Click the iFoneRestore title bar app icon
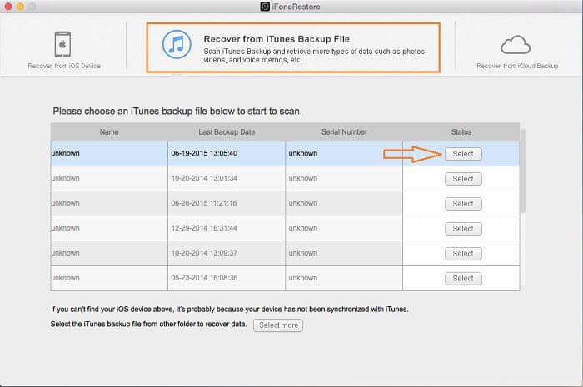The image size is (583, 387). pyautogui.click(x=265, y=7)
